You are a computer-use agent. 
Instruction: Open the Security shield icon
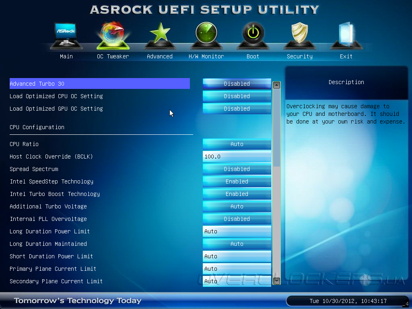pos(299,36)
